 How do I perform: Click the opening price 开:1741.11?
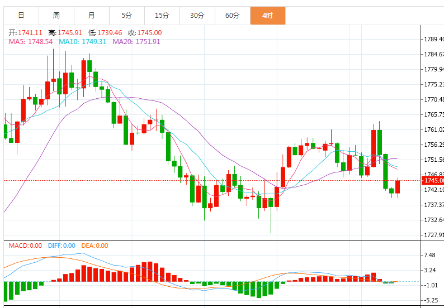click(25, 33)
